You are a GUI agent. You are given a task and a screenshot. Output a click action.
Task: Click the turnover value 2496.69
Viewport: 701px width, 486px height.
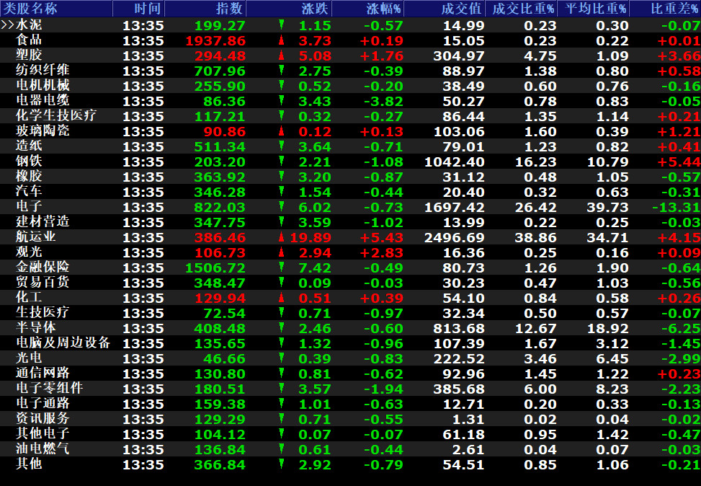(454, 238)
